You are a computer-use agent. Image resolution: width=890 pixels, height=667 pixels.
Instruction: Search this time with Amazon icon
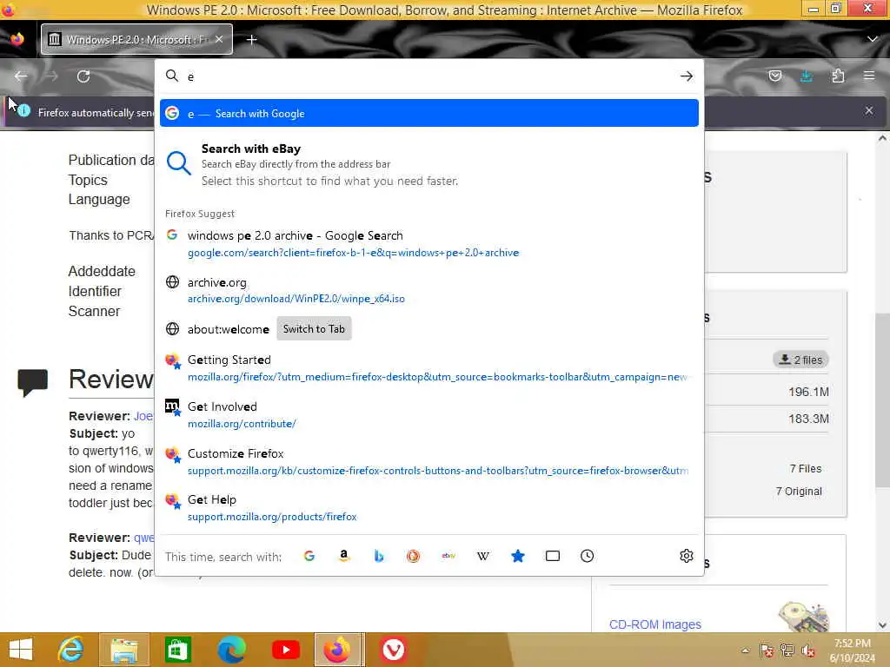344,556
